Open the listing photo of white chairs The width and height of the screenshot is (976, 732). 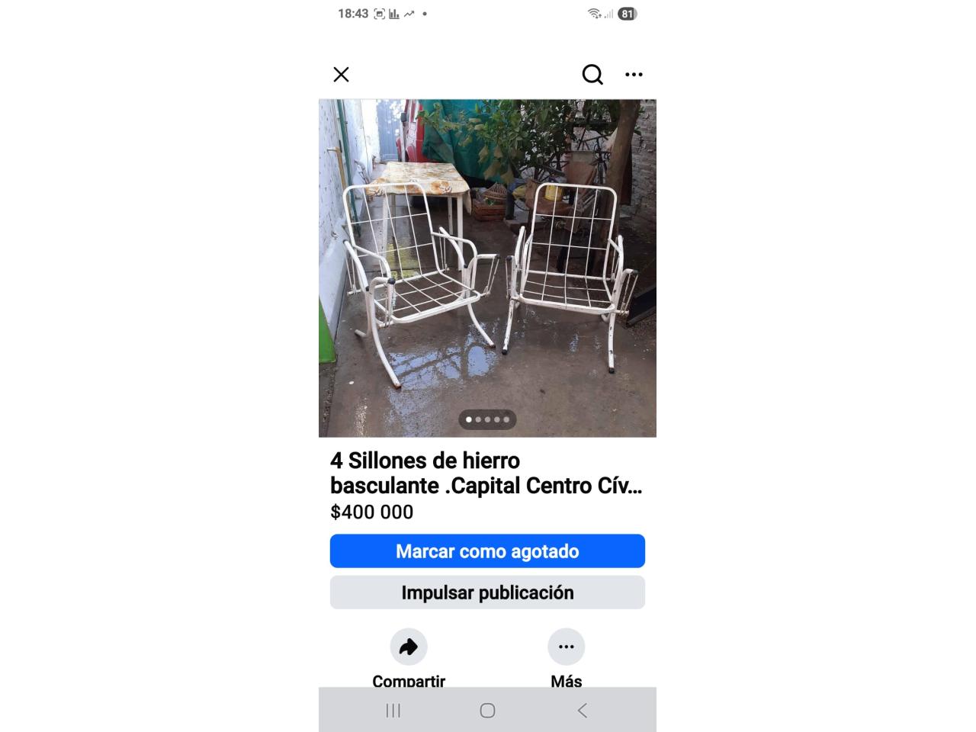click(487, 268)
